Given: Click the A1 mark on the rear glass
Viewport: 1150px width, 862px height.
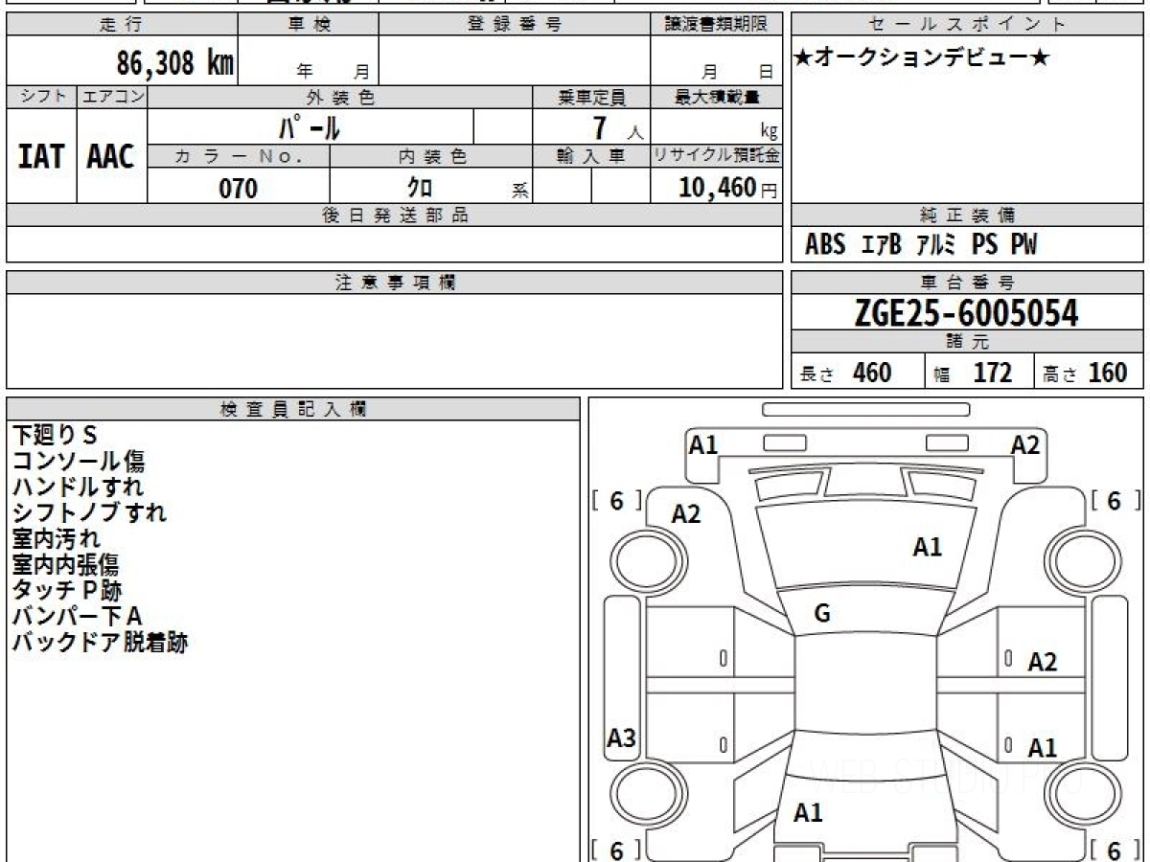Looking at the screenshot, I should (x=808, y=813).
